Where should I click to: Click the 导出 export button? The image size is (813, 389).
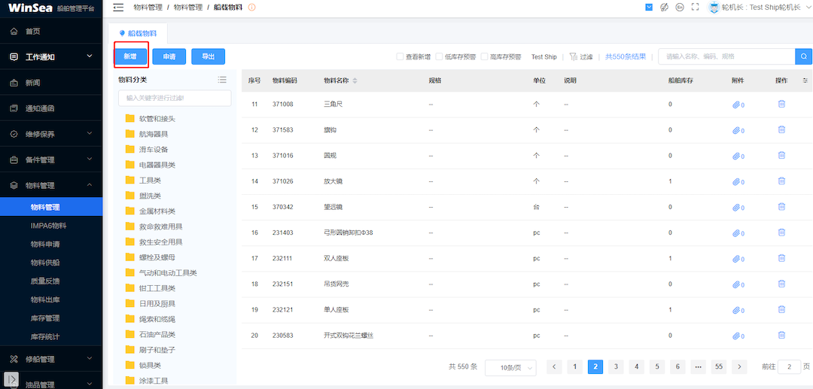[x=208, y=56]
